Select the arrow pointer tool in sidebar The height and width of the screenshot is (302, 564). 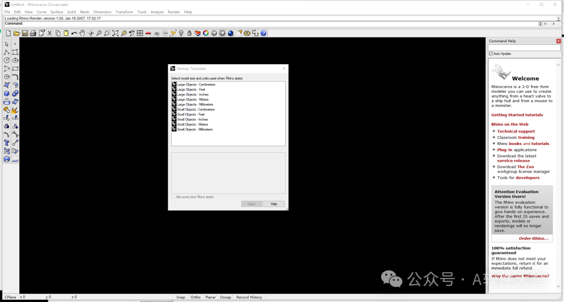click(x=6, y=44)
